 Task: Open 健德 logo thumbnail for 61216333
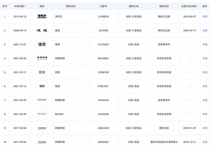[x=42, y=44]
